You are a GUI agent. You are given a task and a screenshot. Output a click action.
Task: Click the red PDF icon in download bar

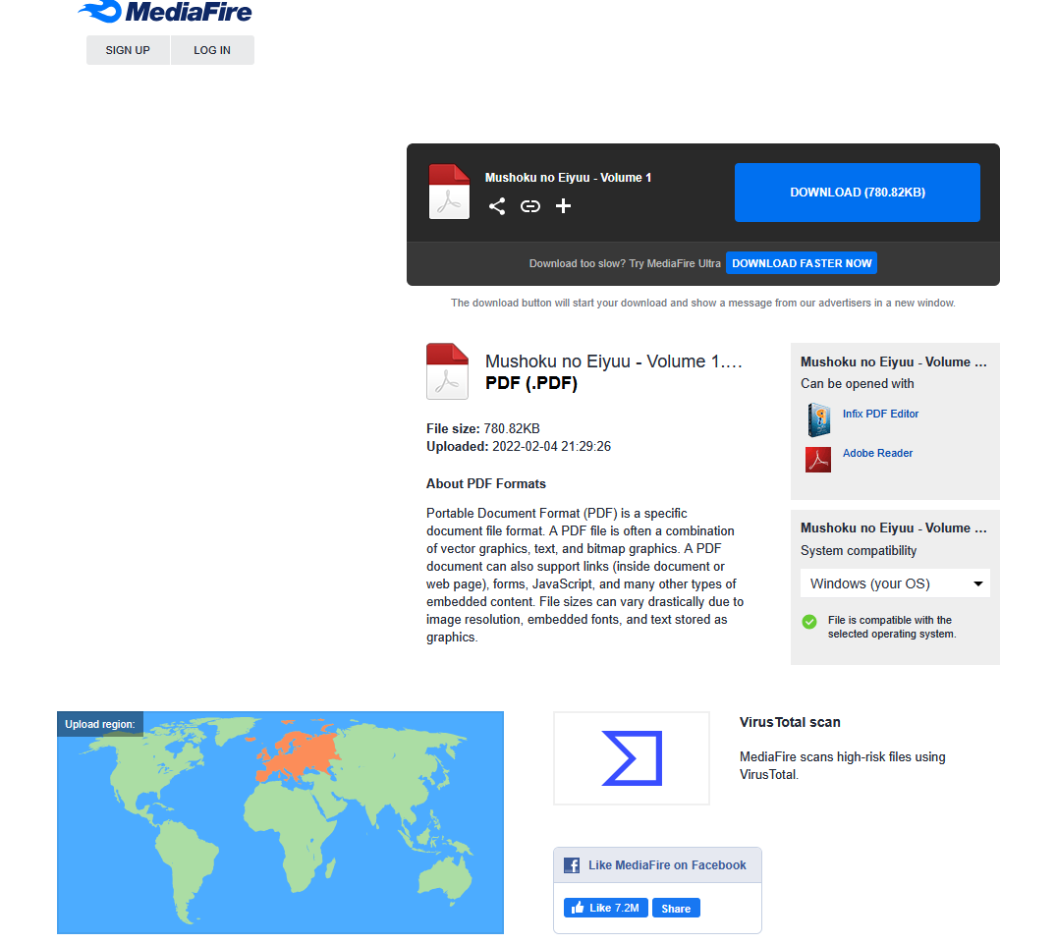click(x=449, y=192)
